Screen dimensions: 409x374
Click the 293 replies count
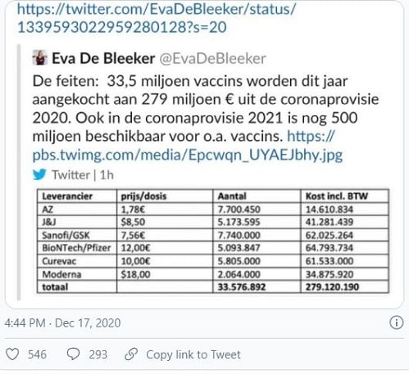click(x=98, y=354)
